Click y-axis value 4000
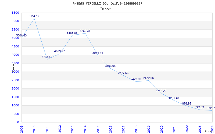Viewport: 215px width, 134px height. point(15,55)
